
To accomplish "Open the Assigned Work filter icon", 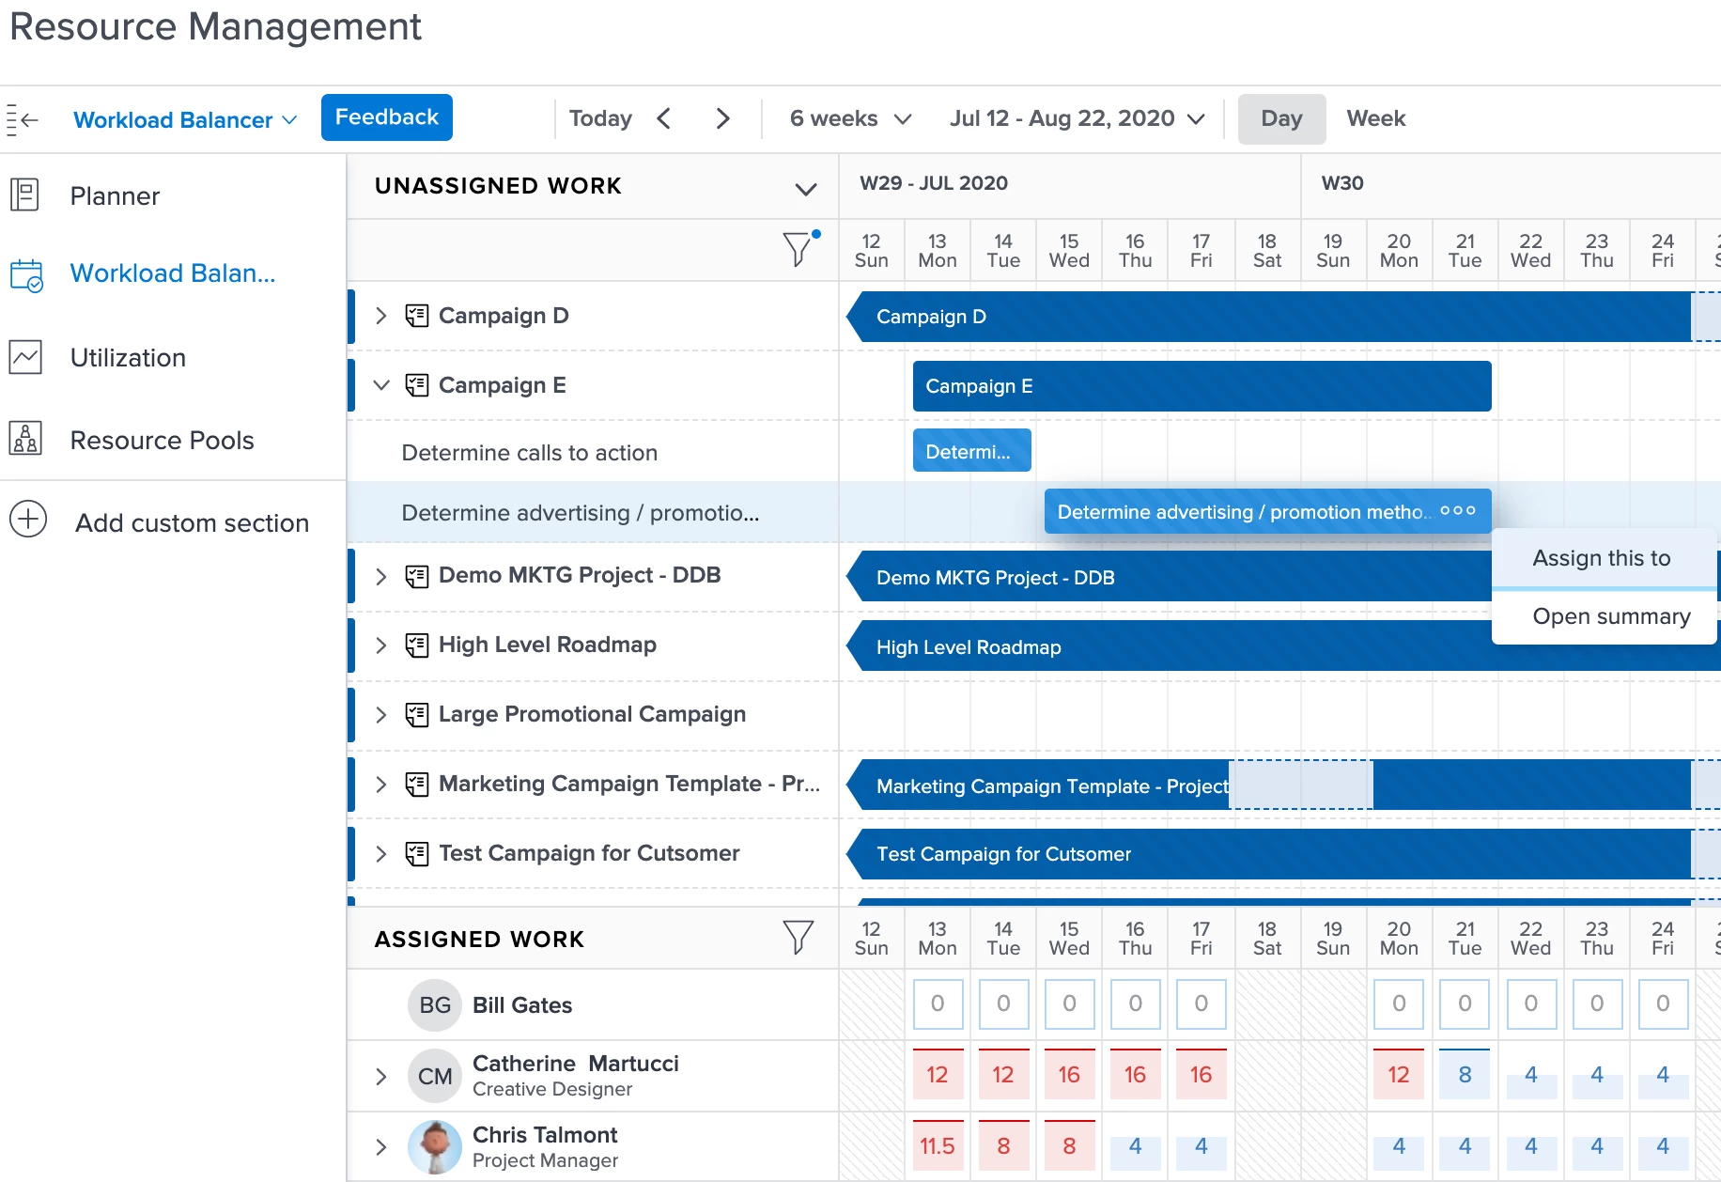I will tap(798, 937).
